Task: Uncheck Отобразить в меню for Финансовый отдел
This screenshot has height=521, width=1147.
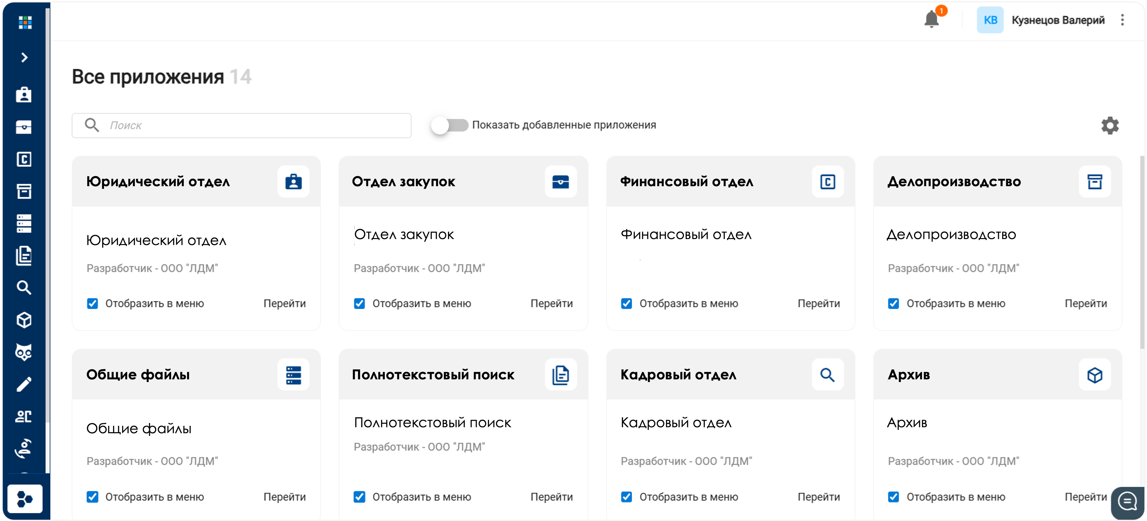Action: pos(626,304)
